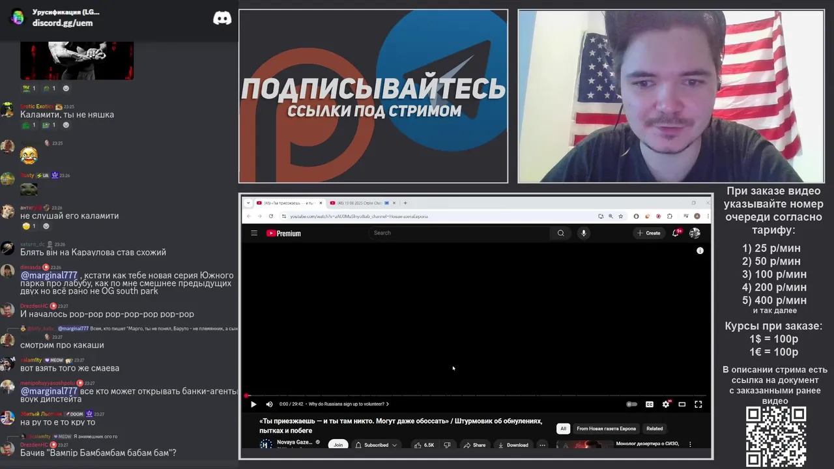Like the video with 6.5K likes
The image size is (834, 469).
point(424,445)
